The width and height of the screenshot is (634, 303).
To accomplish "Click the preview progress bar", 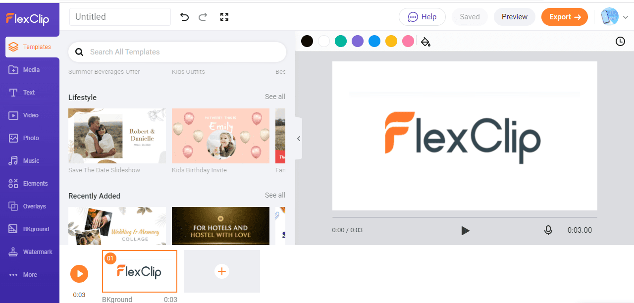I will (x=465, y=217).
